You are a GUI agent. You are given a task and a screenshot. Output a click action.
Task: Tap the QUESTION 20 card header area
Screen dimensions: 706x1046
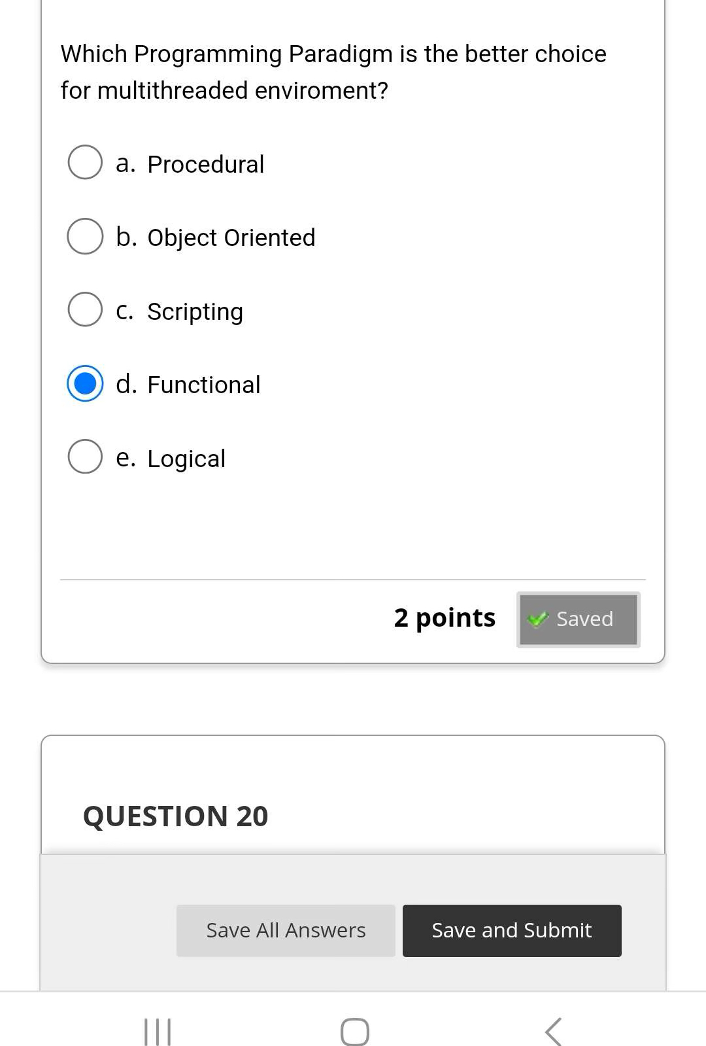point(353,785)
